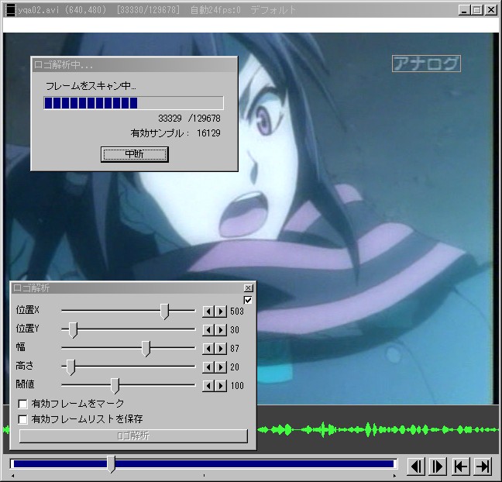
Task: Increase 幅 with right arrow
Action: (x=221, y=349)
